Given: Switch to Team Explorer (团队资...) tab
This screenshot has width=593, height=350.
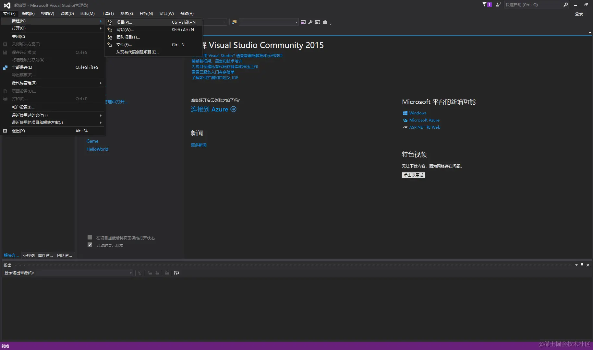Looking at the screenshot, I should (65, 256).
